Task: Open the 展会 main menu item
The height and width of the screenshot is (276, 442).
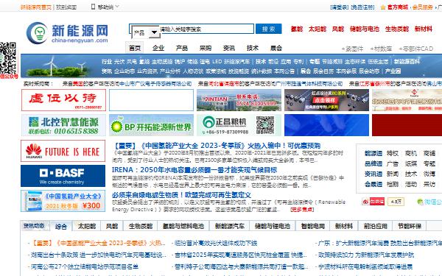Action: click(x=276, y=48)
